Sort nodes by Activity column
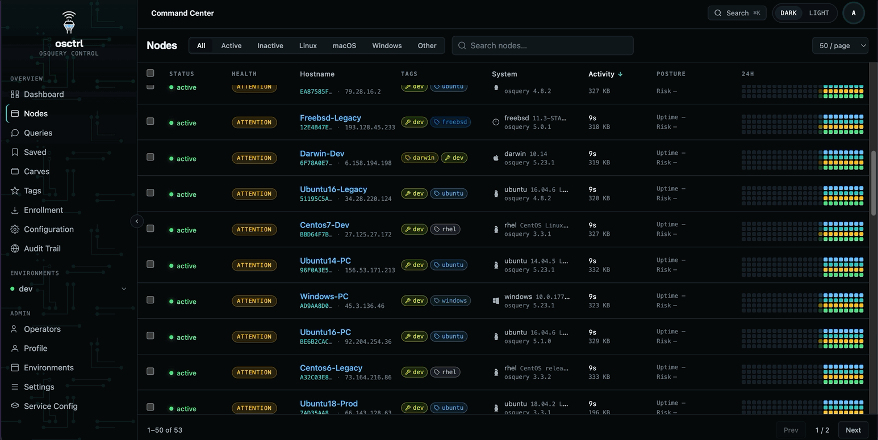 point(605,74)
